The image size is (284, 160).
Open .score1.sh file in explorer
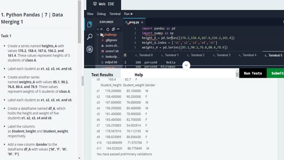(x=112, y=51)
